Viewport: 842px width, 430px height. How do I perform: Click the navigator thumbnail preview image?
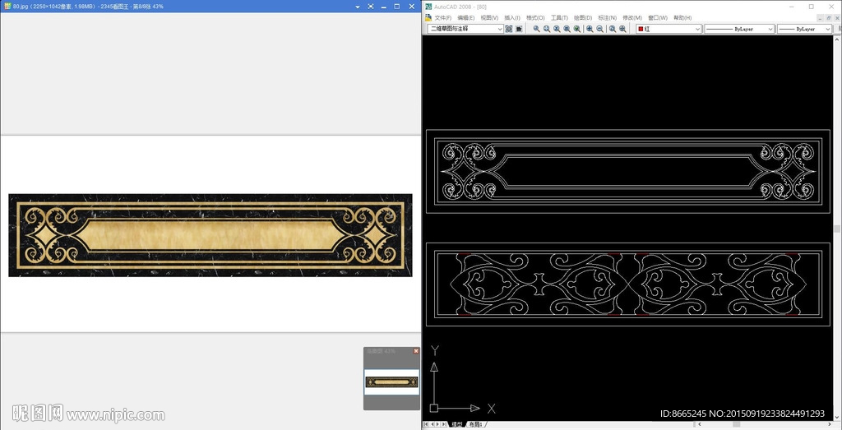(x=391, y=382)
